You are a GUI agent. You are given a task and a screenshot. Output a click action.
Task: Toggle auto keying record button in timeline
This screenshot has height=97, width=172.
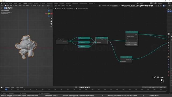[x=76, y=87]
